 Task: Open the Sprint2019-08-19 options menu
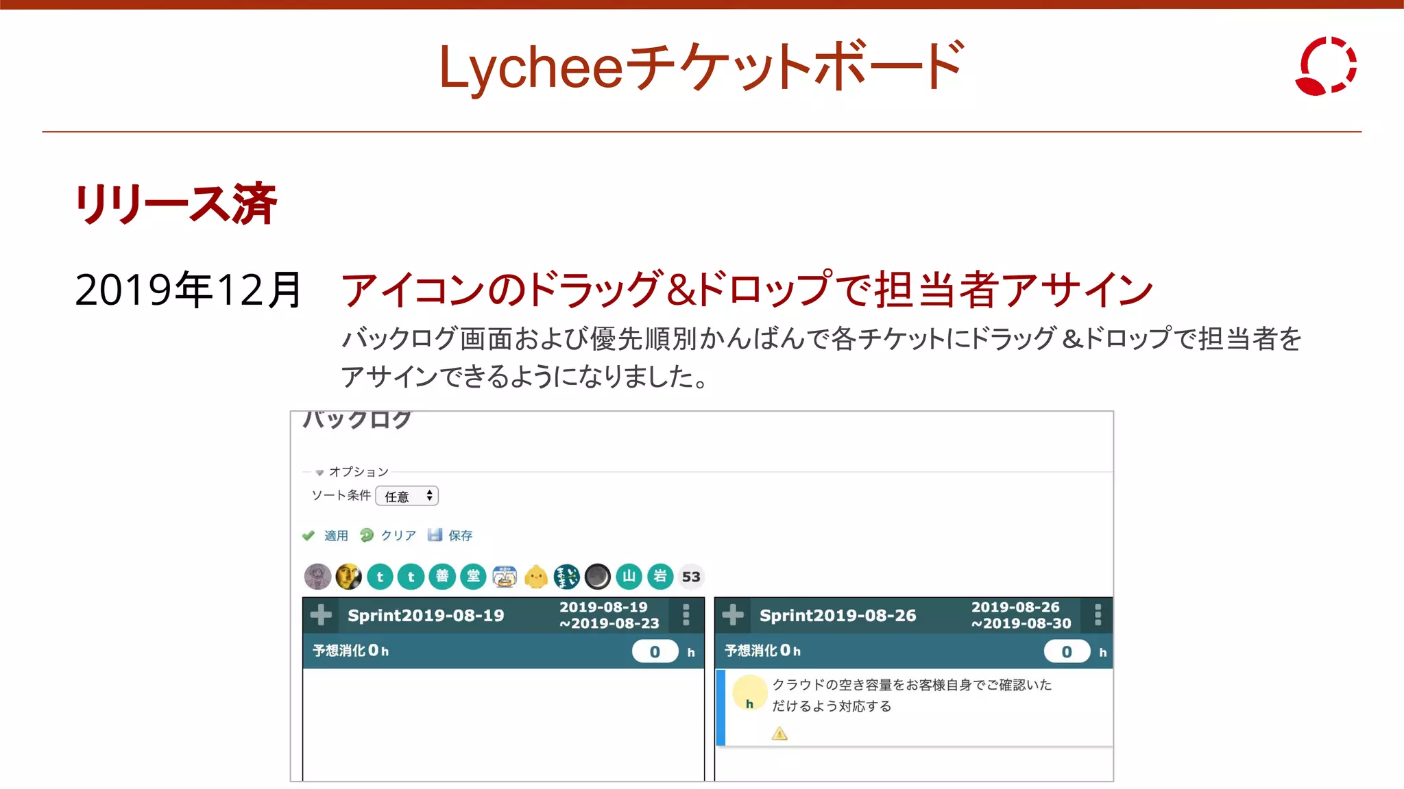(x=686, y=615)
